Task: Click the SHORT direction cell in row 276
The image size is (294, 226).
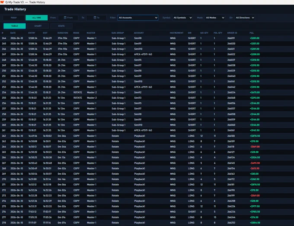Action: tap(192, 212)
